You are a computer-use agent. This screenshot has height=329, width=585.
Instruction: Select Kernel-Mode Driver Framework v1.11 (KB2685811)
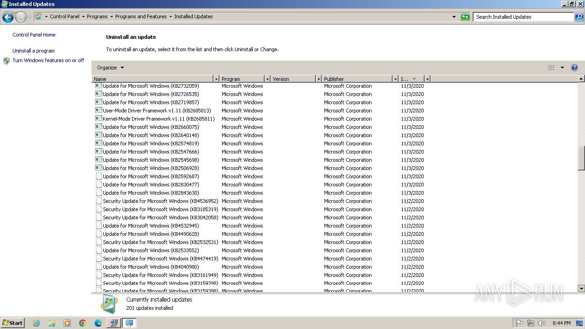[159, 119]
